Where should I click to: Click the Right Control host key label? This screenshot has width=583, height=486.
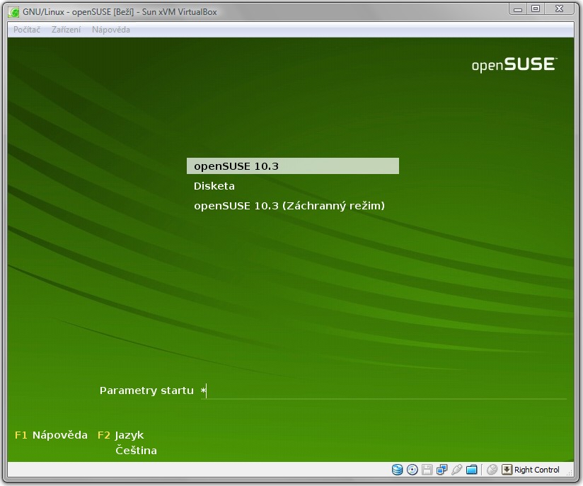pyautogui.click(x=536, y=470)
